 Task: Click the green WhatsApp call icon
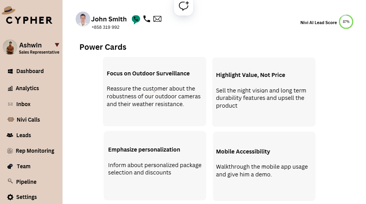(x=136, y=19)
